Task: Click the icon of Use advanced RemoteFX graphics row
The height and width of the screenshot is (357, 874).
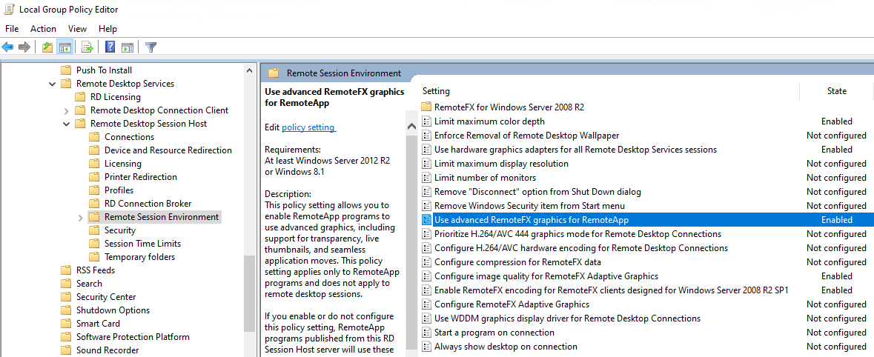Action: pyautogui.click(x=426, y=220)
